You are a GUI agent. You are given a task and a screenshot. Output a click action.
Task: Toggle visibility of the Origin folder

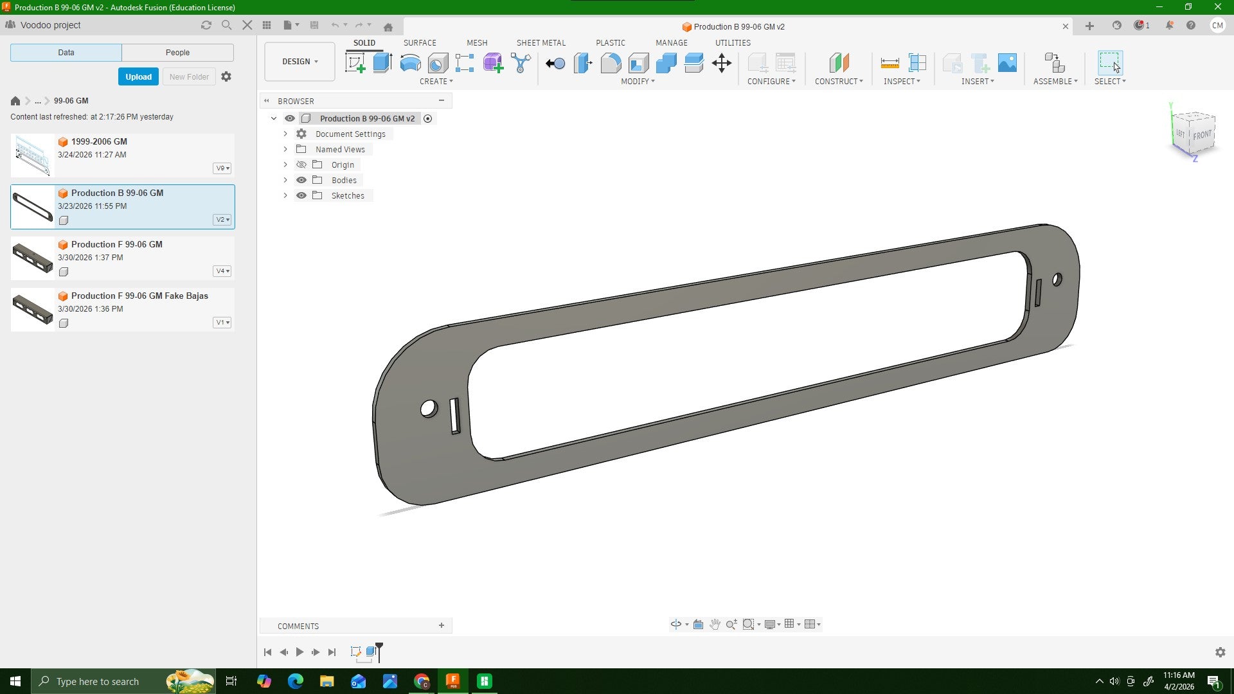point(301,165)
